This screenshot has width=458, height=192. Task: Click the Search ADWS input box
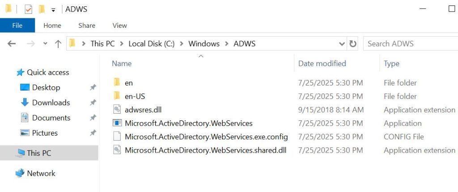pos(409,44)
